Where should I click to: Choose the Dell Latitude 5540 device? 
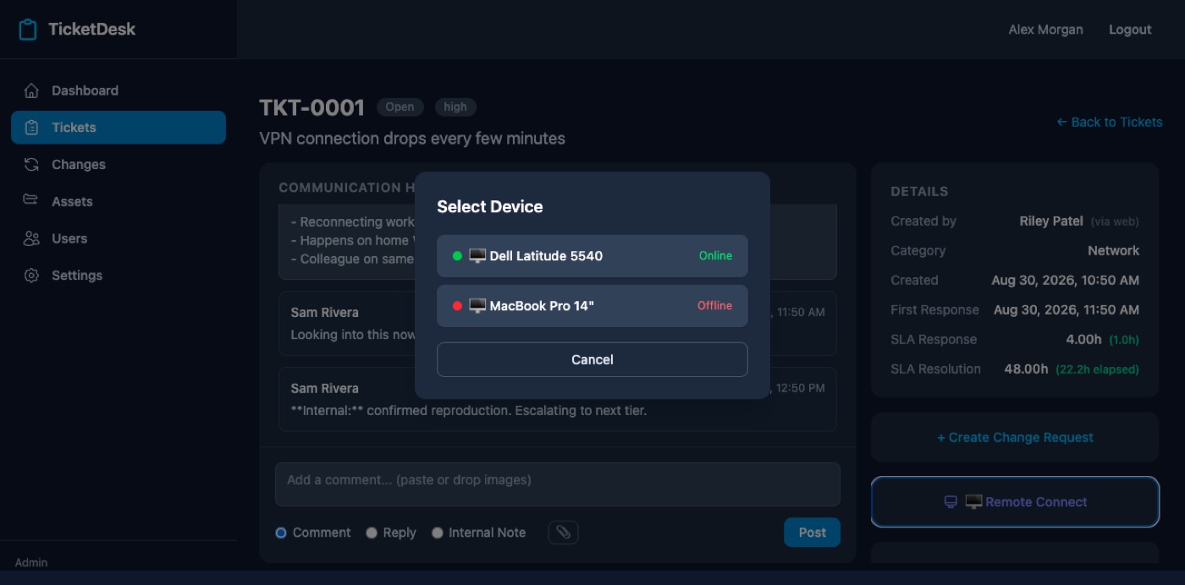click(592, 256)
